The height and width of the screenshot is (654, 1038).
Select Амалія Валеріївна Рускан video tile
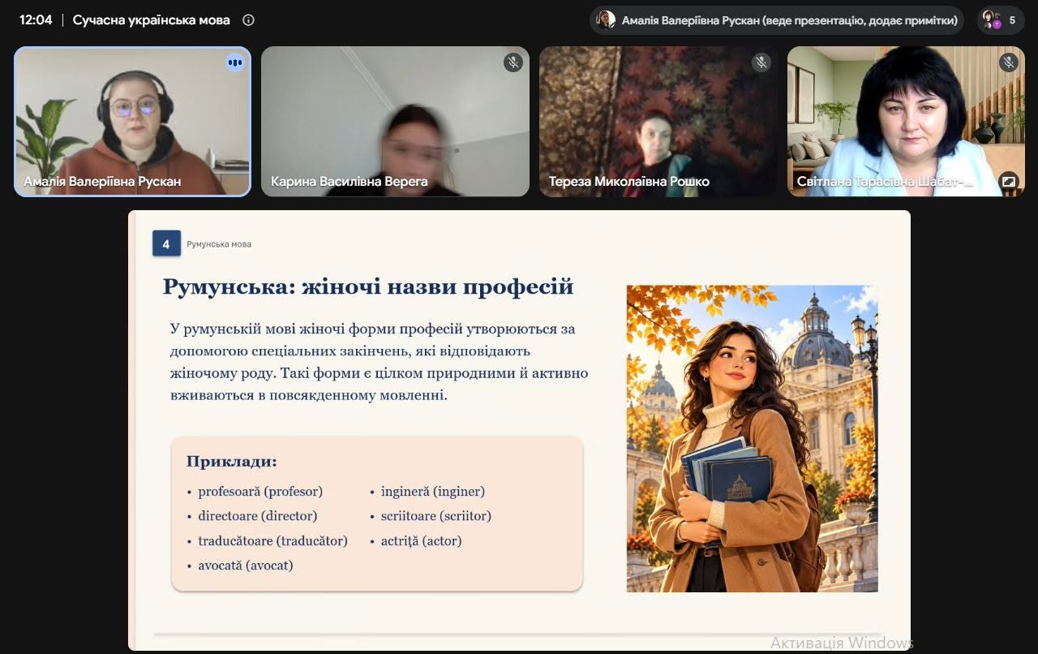click(x=133, y=121)
